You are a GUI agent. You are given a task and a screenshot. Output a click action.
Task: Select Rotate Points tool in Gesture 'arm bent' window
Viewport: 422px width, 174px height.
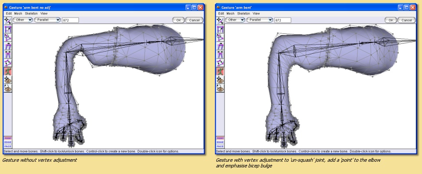(220, 38)
